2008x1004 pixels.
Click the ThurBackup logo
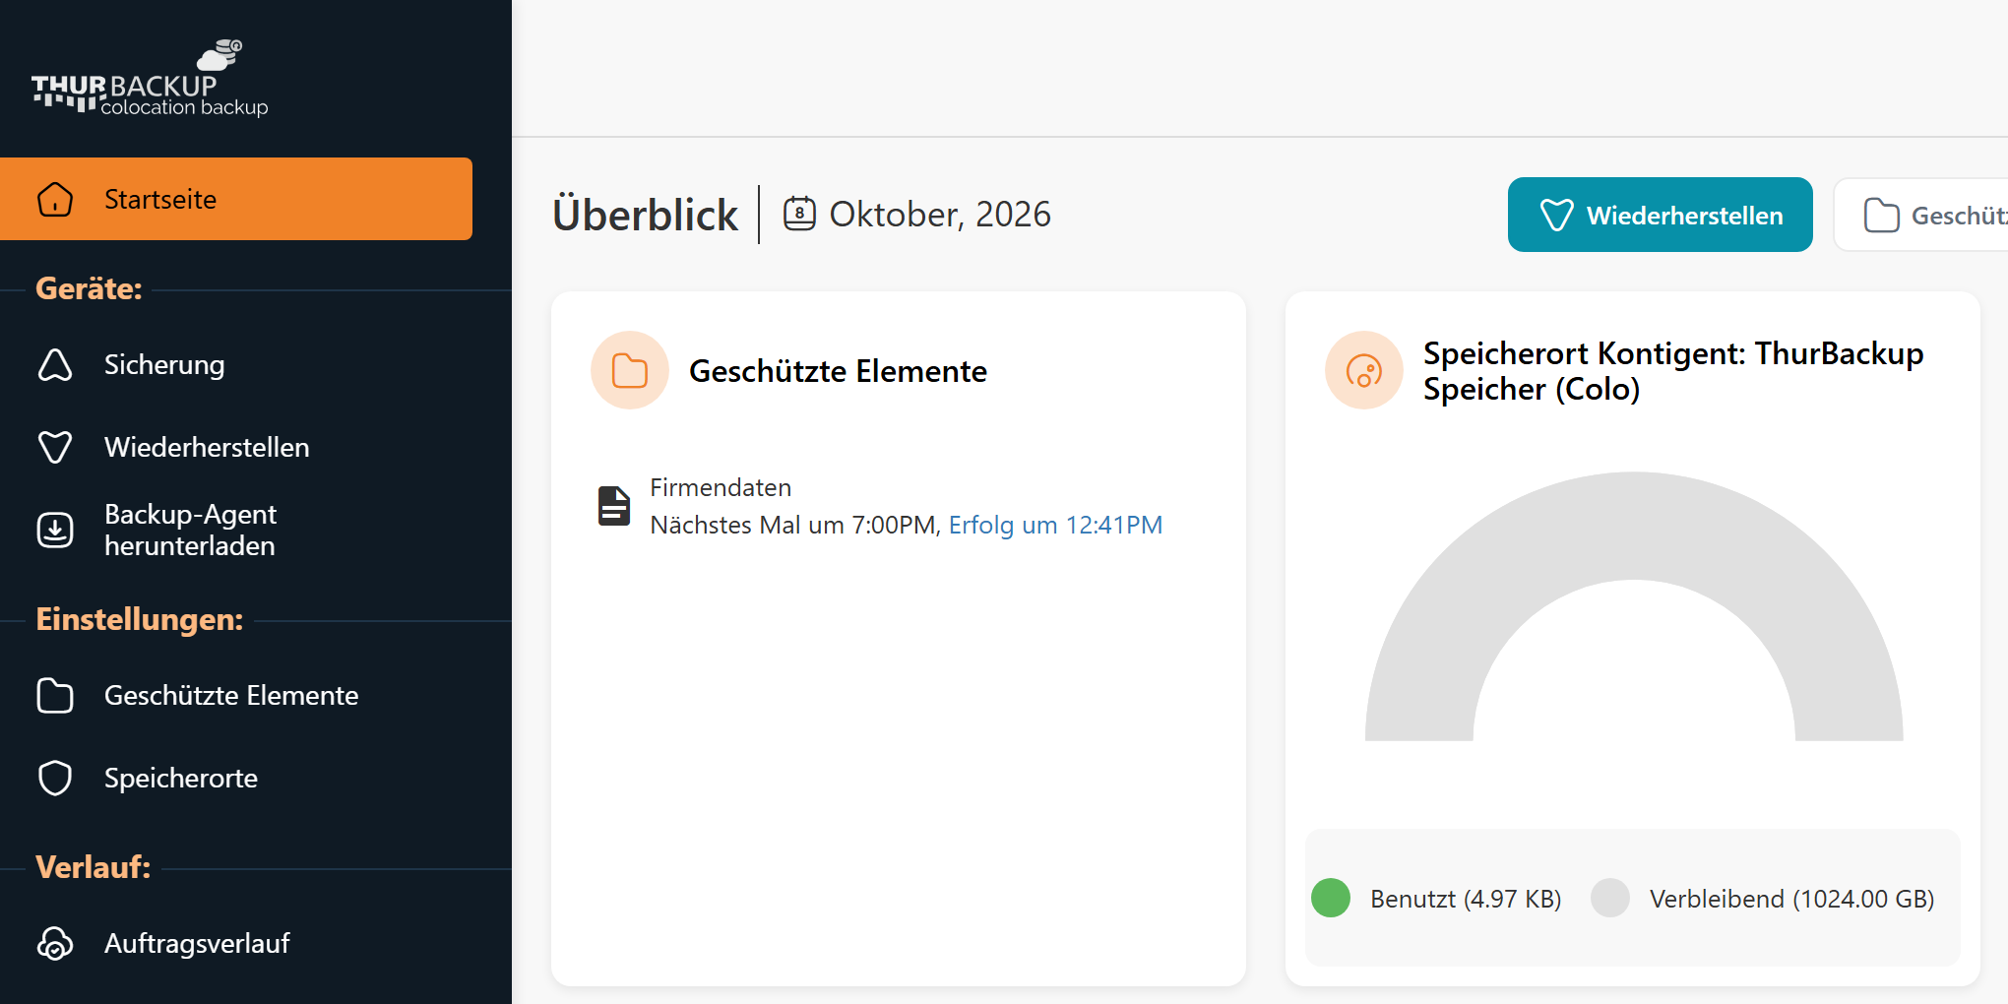pyautogui.click(x=150, y=79)
